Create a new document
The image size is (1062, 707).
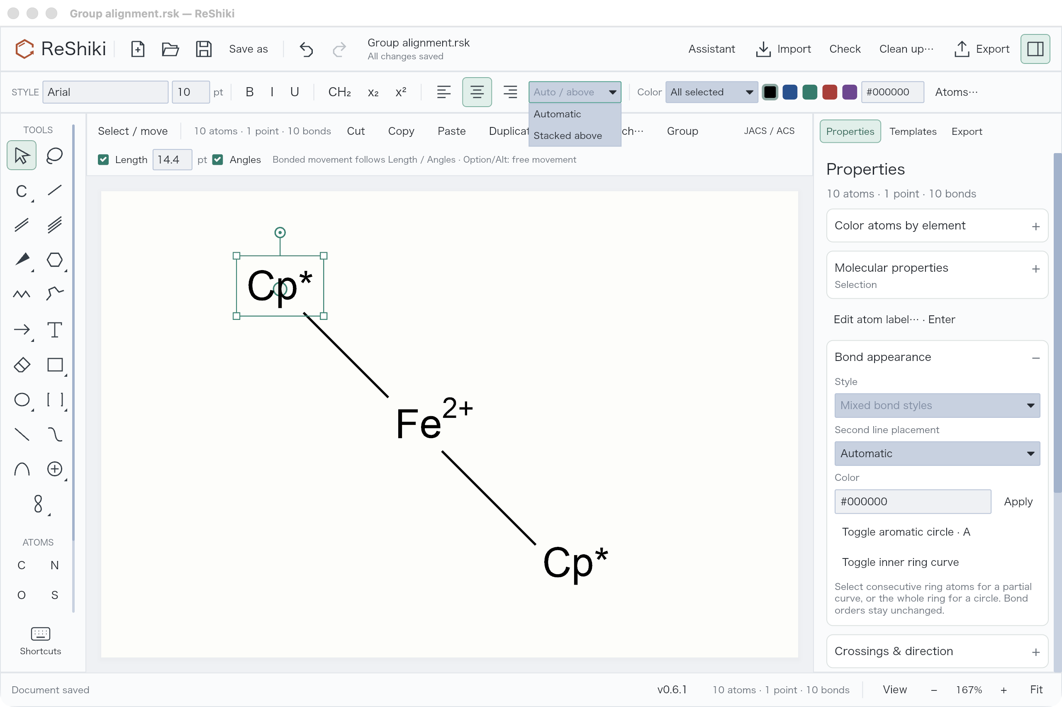[137, 49]
